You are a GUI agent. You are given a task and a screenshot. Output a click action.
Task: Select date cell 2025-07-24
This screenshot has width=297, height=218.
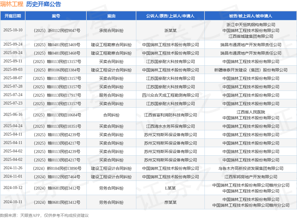(x=13, y=95)
